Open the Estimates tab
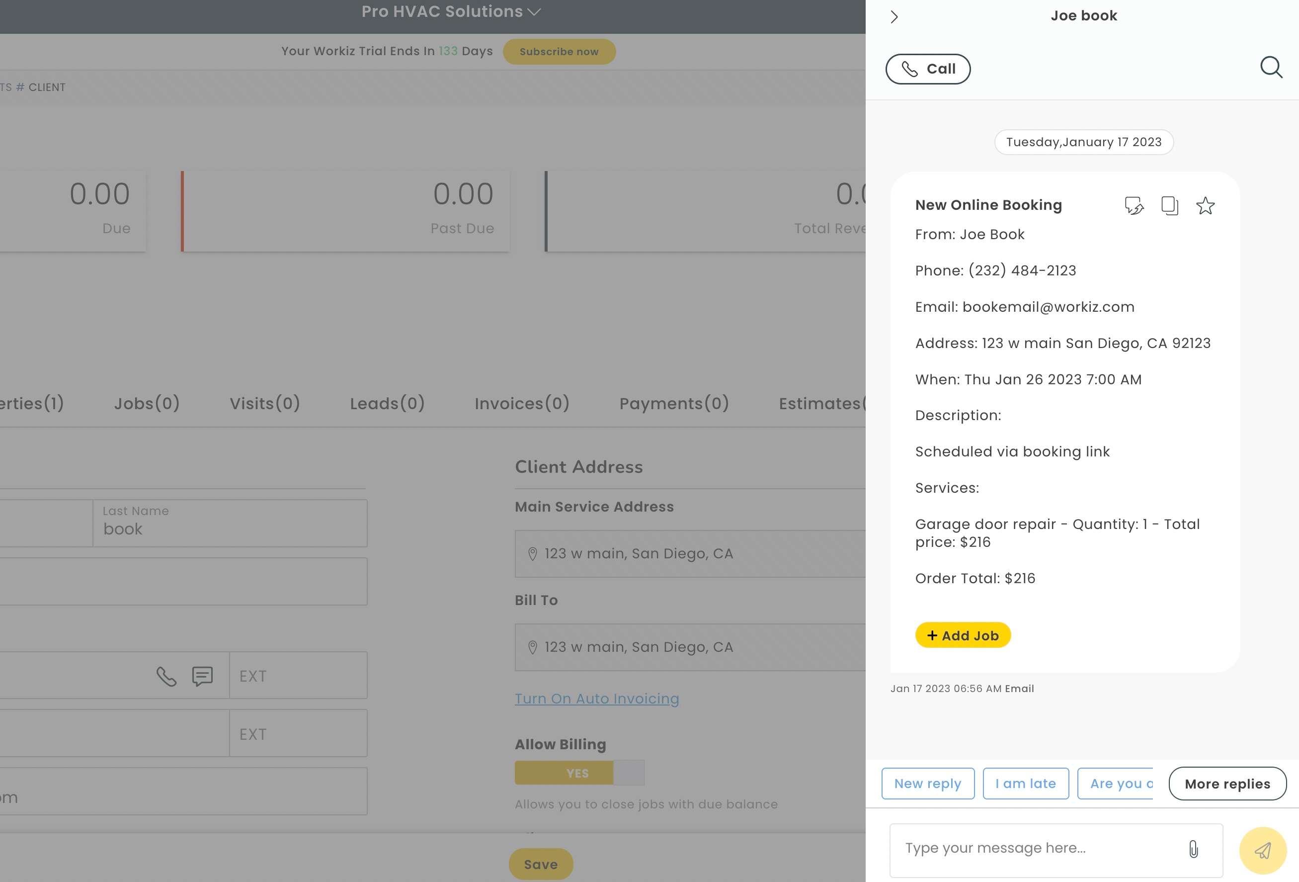 pos(821,403)
